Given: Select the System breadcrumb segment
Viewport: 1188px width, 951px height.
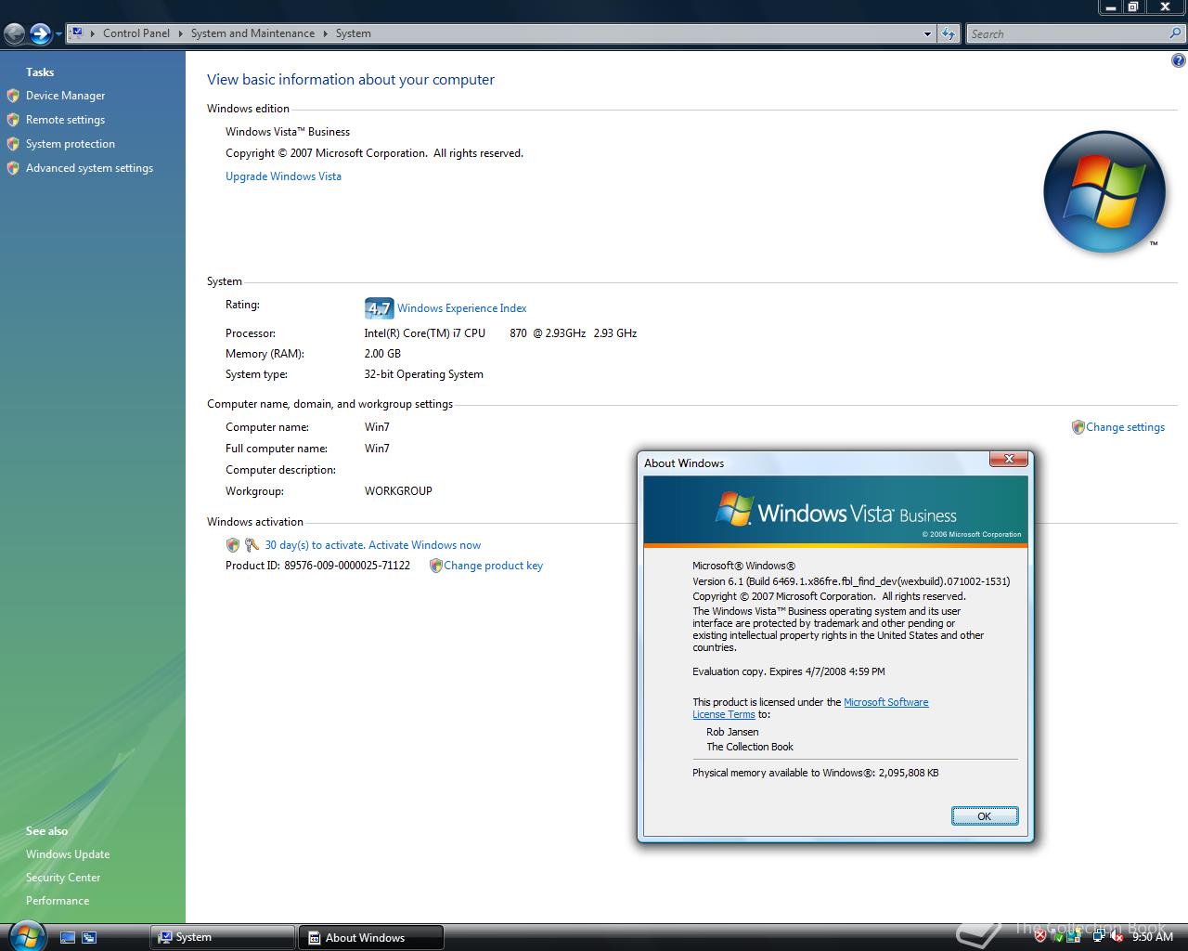Looking at the screenshot, I should point(354,33).
